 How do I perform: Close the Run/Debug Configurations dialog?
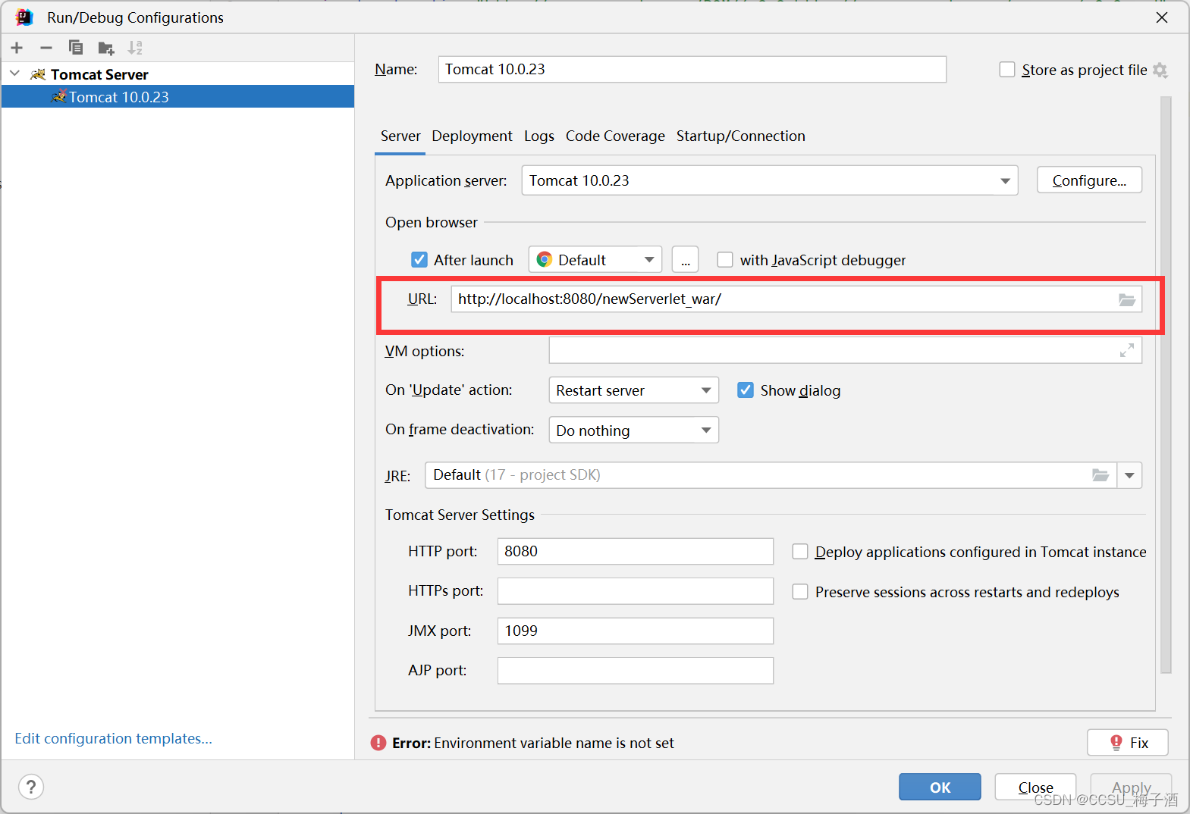pos(1161,17)
